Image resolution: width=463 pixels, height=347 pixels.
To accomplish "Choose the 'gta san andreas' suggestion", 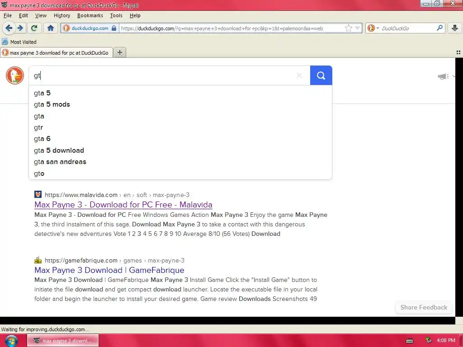I will (x=180, y=162).
